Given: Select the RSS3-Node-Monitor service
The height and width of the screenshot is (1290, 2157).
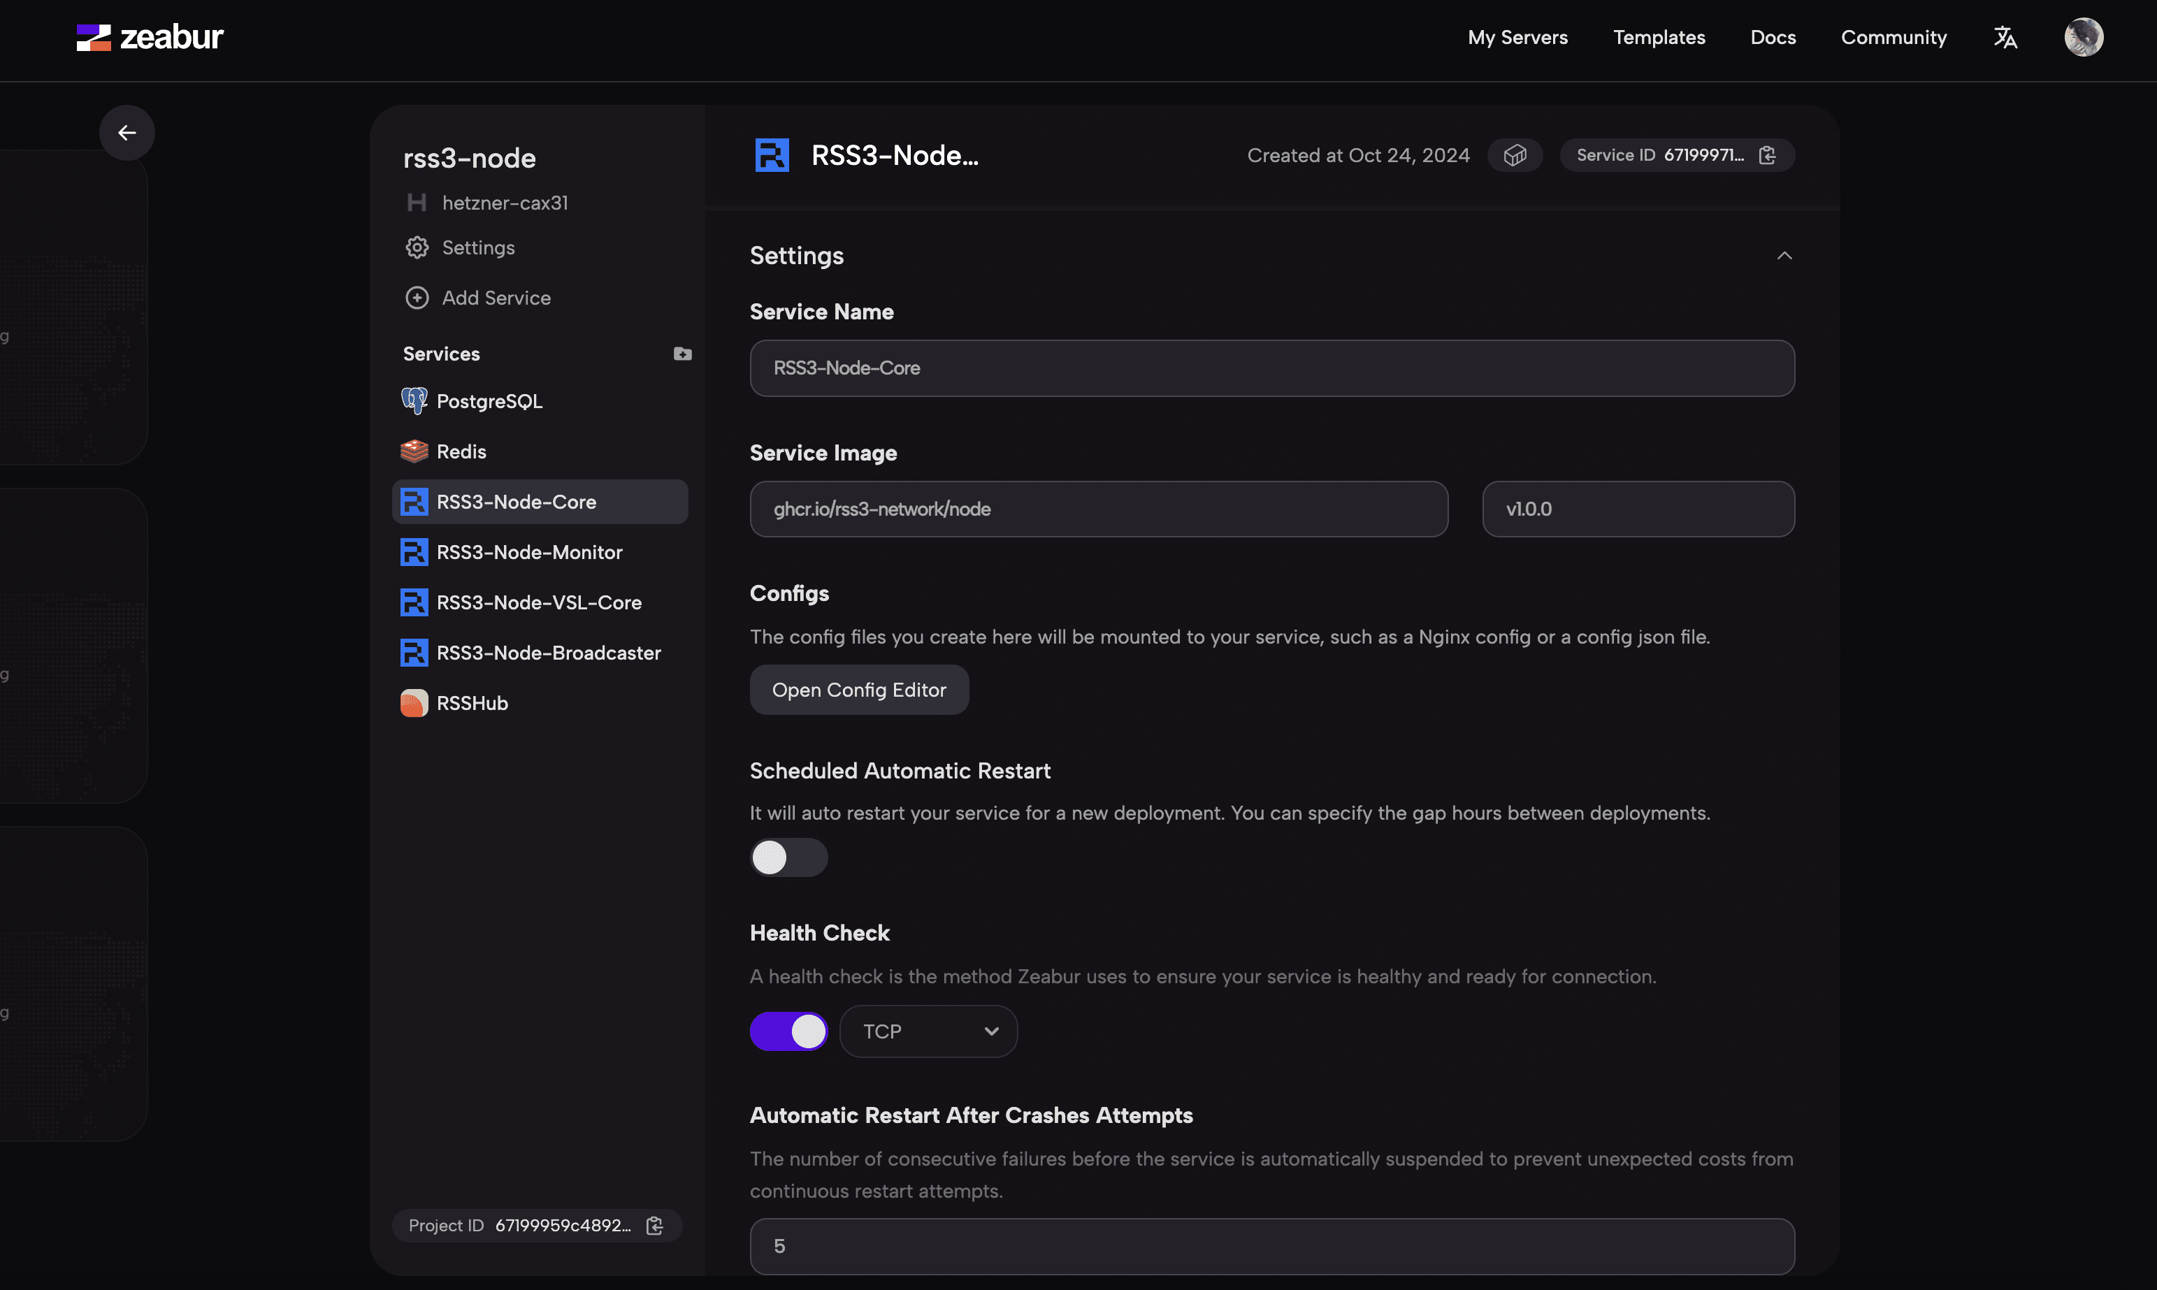Looking at the screenshot, I should tap(540, 552).
